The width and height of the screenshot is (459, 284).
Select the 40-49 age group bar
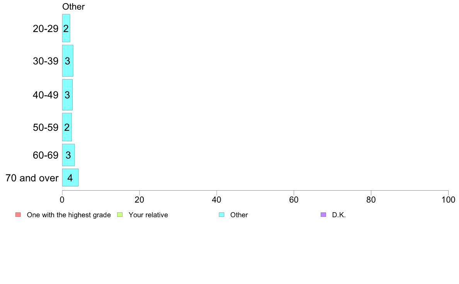(x=67, y=95)
